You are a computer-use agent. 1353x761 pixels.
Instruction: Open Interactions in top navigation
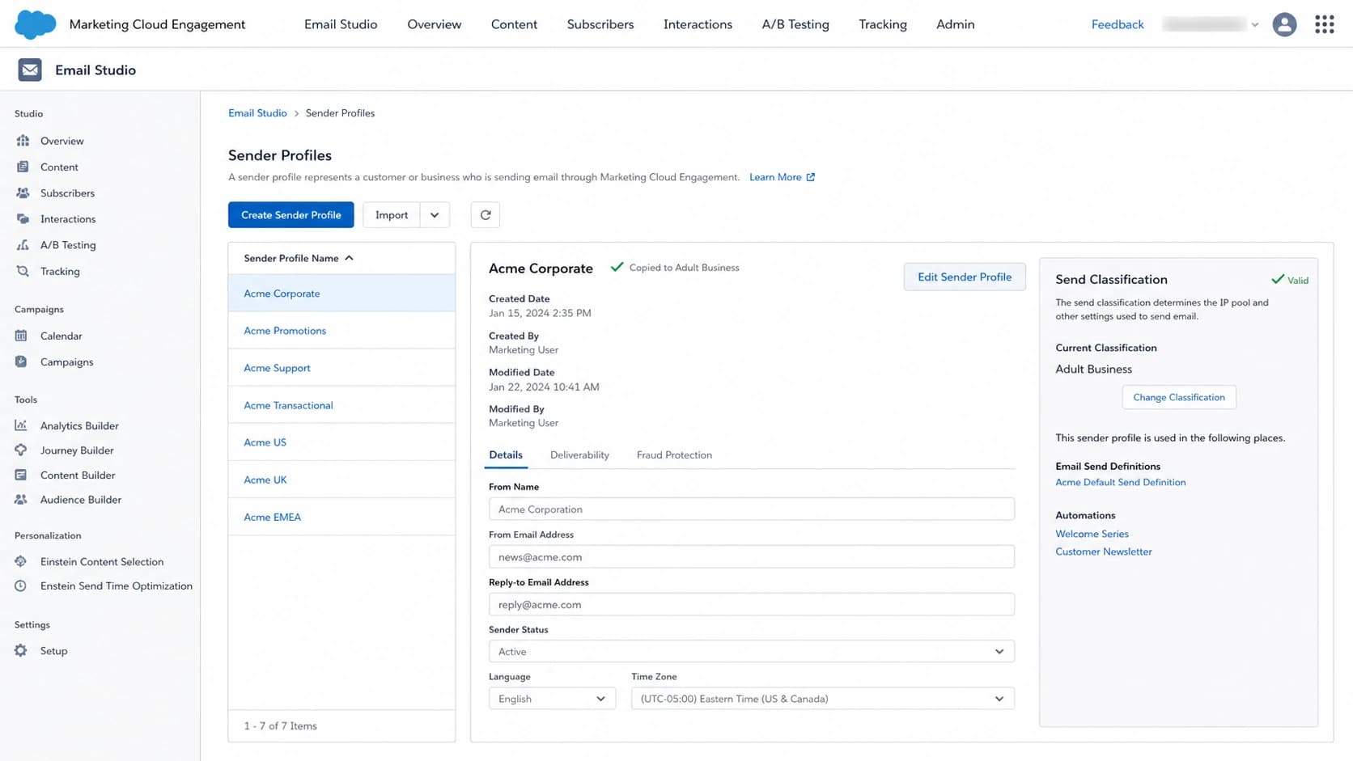[698, 24]
